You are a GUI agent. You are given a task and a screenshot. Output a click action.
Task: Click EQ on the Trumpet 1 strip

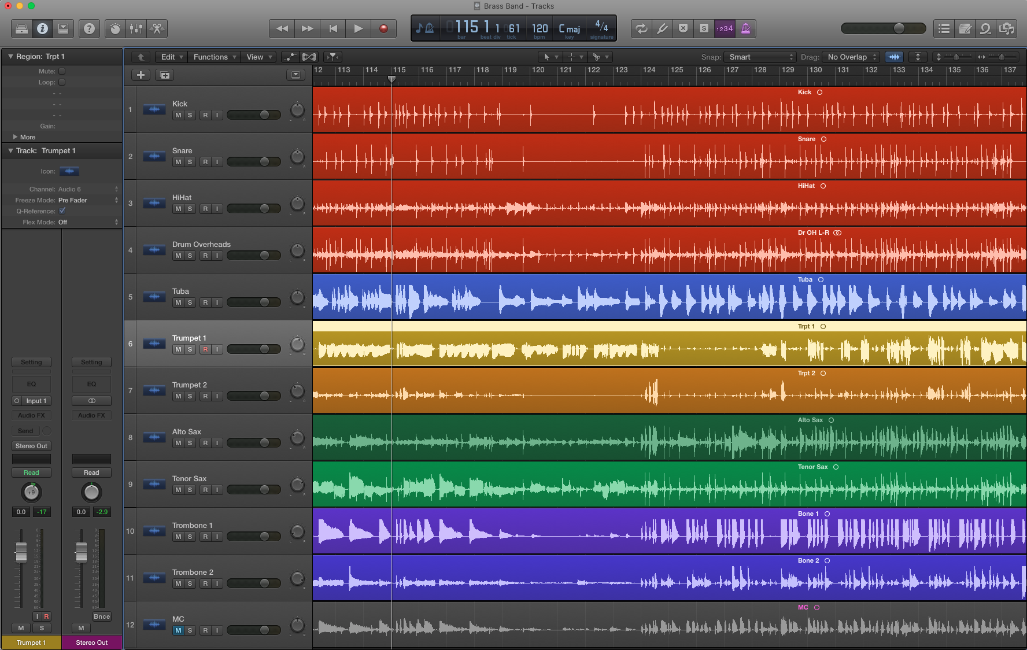pyautogui.click(x=31, y=384)
